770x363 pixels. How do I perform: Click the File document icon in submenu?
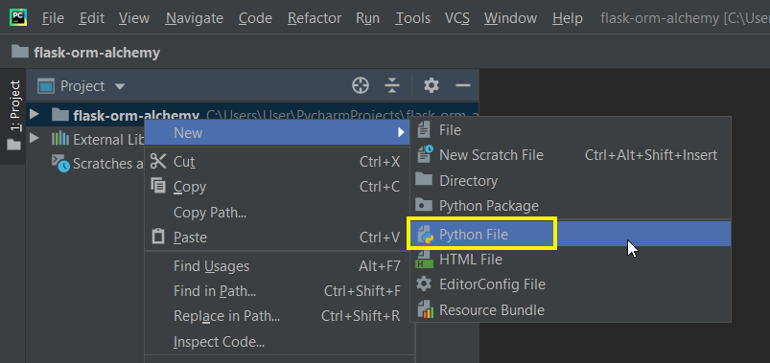click(424, 130)
